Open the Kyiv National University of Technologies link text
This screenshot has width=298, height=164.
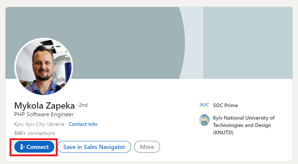pyautogui.click(x=244, y=121)
